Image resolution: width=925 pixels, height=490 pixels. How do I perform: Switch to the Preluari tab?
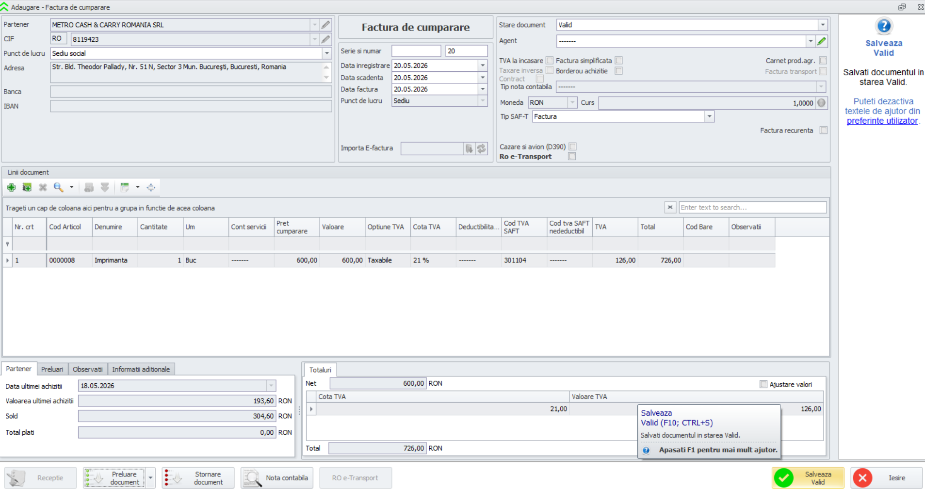pos(52,369)
